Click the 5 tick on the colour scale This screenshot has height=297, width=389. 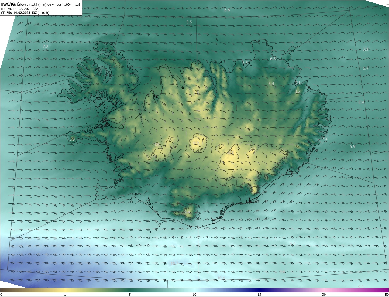(x=130, y=295)
